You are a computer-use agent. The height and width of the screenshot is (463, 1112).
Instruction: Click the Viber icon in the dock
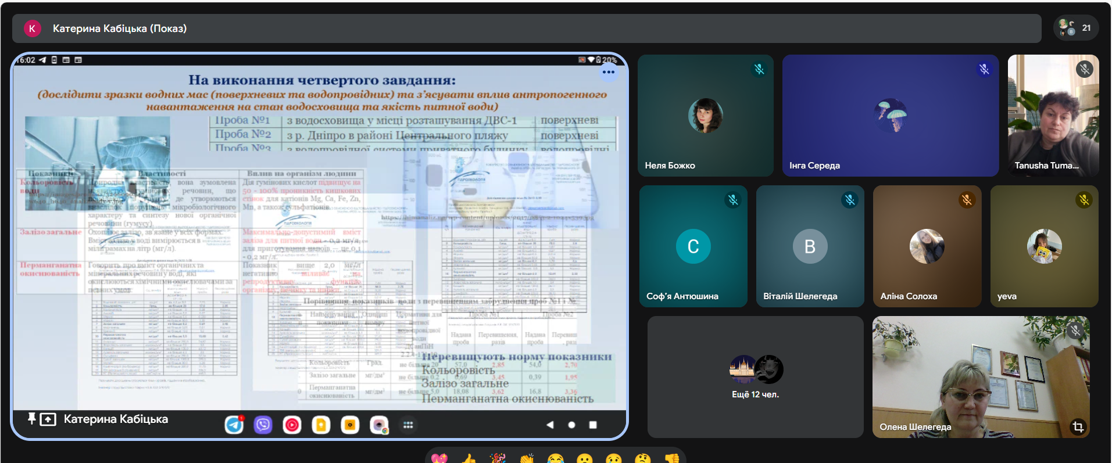(x=263, y=425)
